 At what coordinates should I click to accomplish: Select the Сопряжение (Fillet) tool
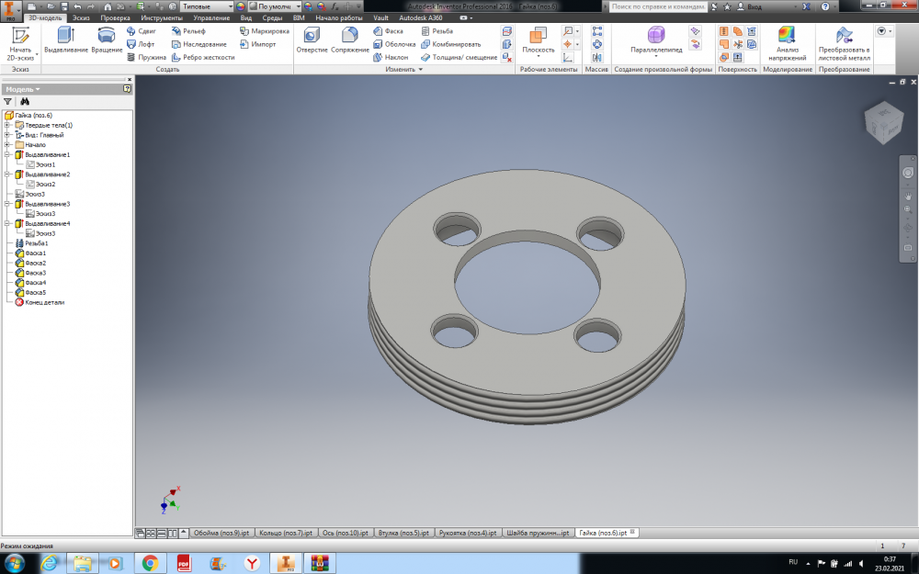(349, 35)
